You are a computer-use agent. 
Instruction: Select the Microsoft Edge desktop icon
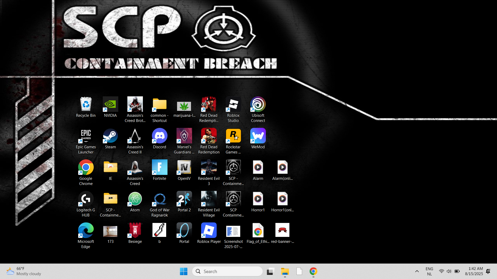(86, 236)
